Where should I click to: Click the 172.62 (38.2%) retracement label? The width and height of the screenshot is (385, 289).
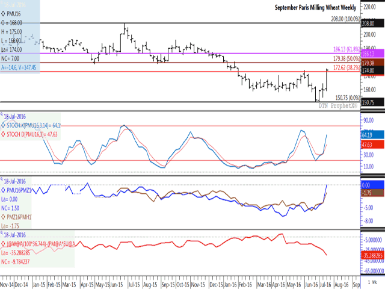(x=346, y=67)
